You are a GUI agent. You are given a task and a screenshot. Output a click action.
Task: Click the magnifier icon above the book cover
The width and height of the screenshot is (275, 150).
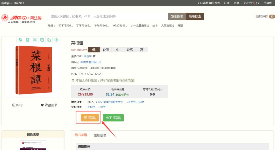pyautogui.click(x=20, y=40)
